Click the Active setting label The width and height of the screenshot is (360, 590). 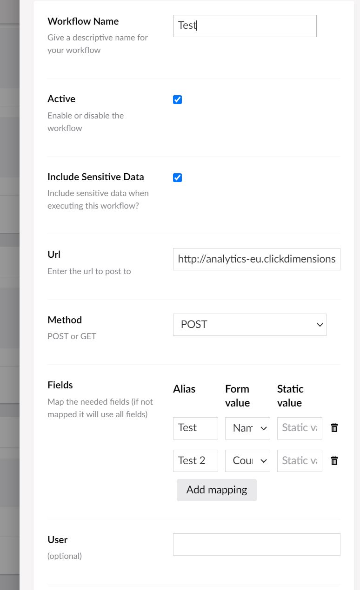click(x=61, y=99)
